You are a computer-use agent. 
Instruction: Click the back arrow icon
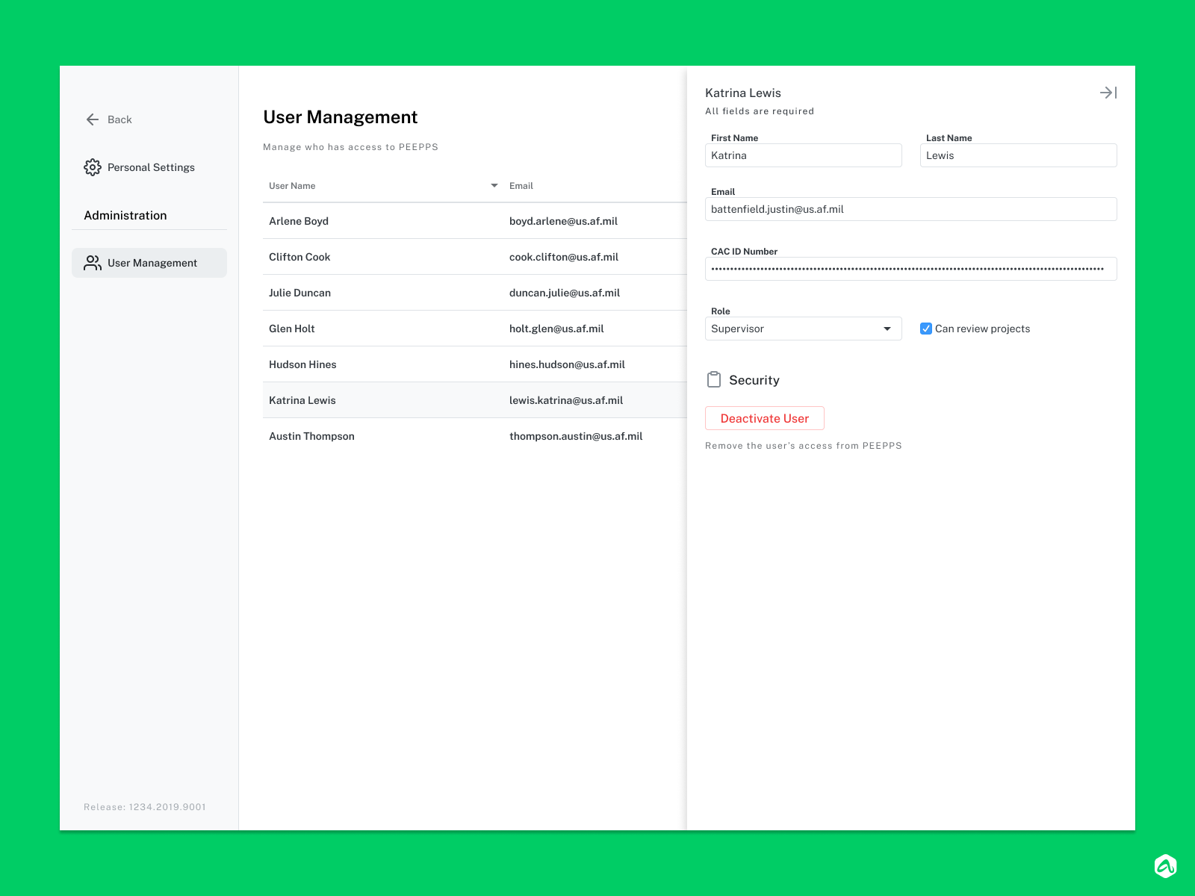coord(93,119)
